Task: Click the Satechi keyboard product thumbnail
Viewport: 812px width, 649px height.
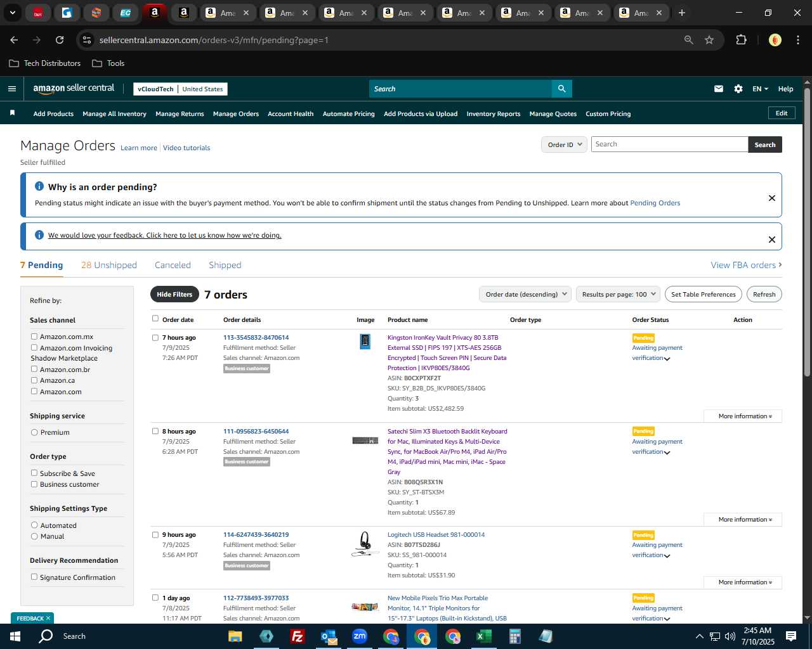Action: coord(365,440)
